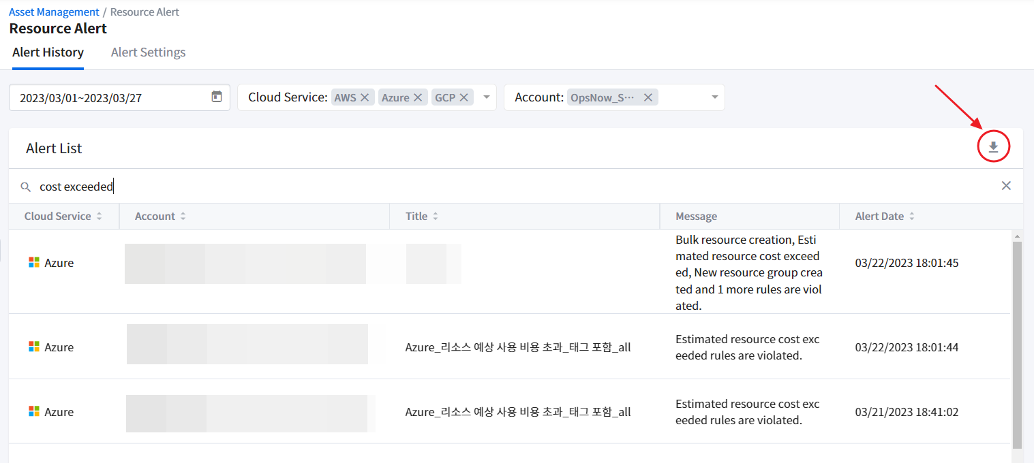Download the Alert List
The image size is (1034, 463).
(993, 147)
